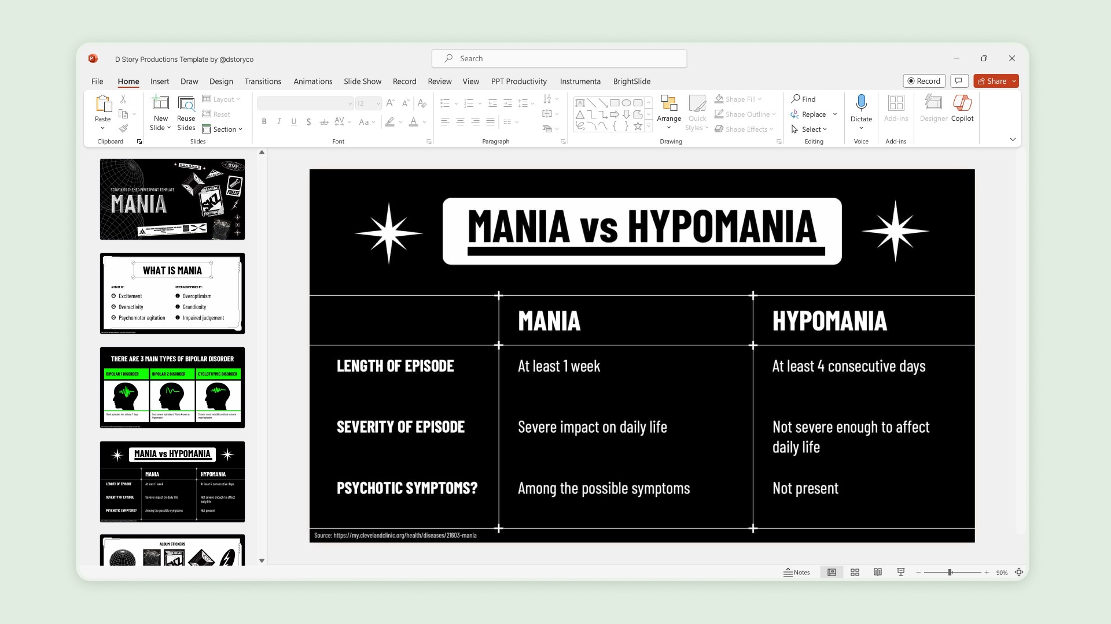The width and height of the screenshot is (1111, 624).
Task: Click the New Slide icon
Action: (x=160, y=103)
